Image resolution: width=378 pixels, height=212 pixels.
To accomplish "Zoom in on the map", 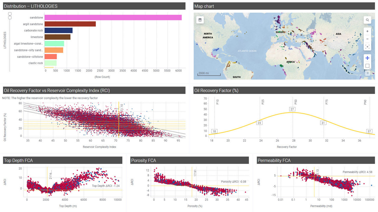I will pyautogui.click(x=367, y=31).
